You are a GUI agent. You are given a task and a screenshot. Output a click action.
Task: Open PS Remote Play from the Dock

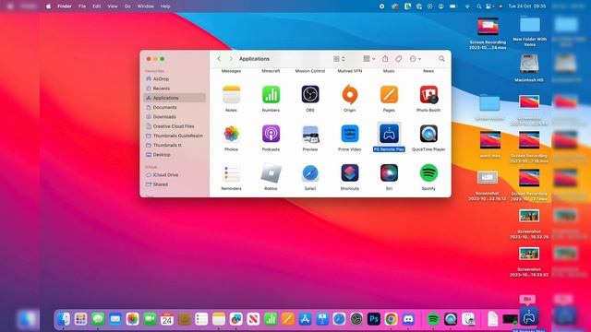coord(529,317)
